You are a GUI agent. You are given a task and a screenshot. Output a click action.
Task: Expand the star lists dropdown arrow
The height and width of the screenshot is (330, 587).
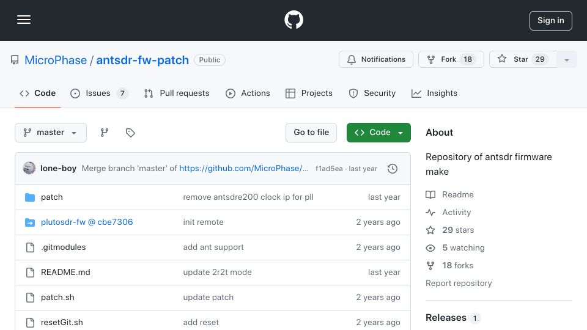pos(566,59)
